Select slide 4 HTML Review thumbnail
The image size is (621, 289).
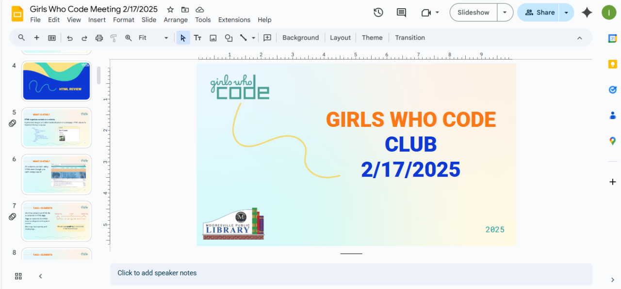point(57,81)
